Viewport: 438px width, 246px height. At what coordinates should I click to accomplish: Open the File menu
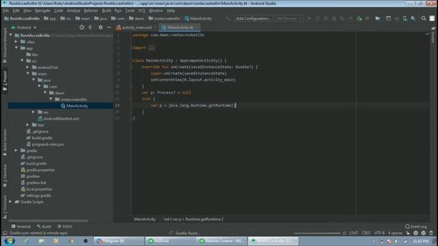click(x=6, y=11)
